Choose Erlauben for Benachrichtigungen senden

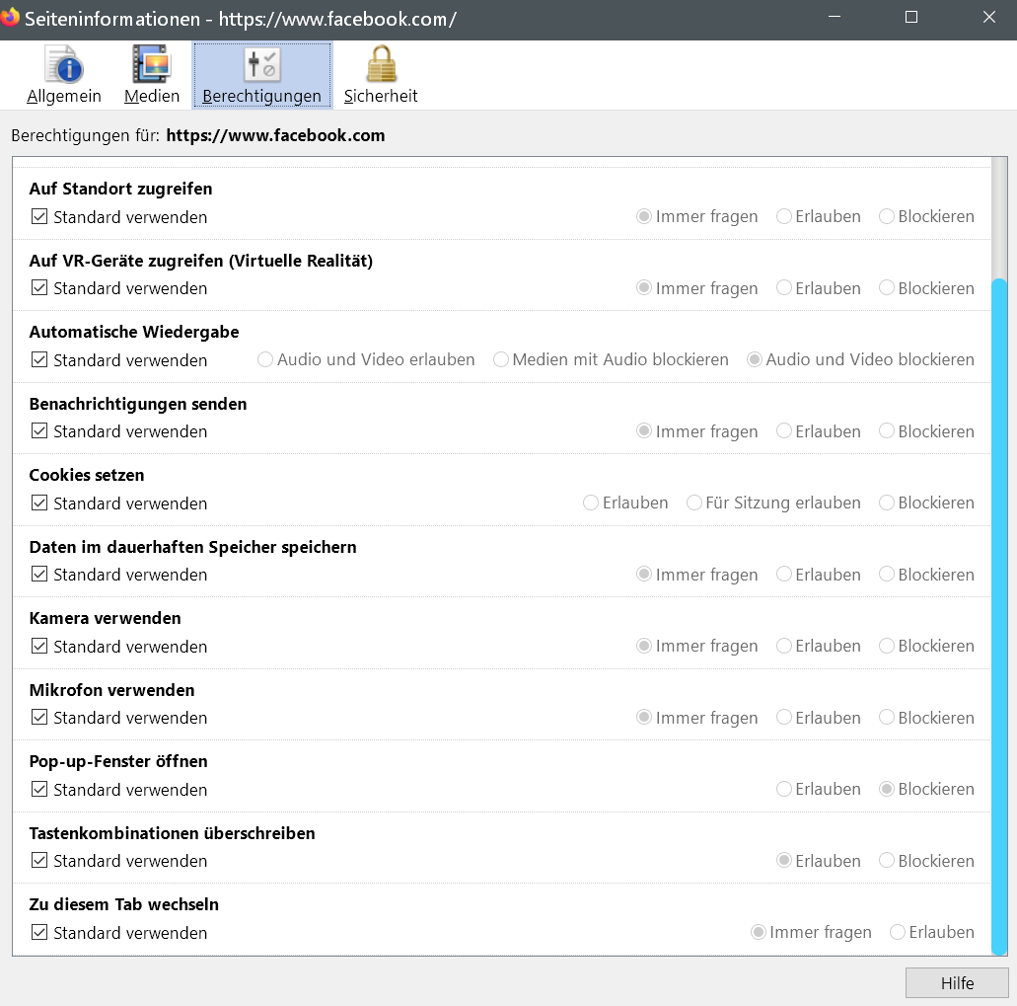(x=784, y=431)
